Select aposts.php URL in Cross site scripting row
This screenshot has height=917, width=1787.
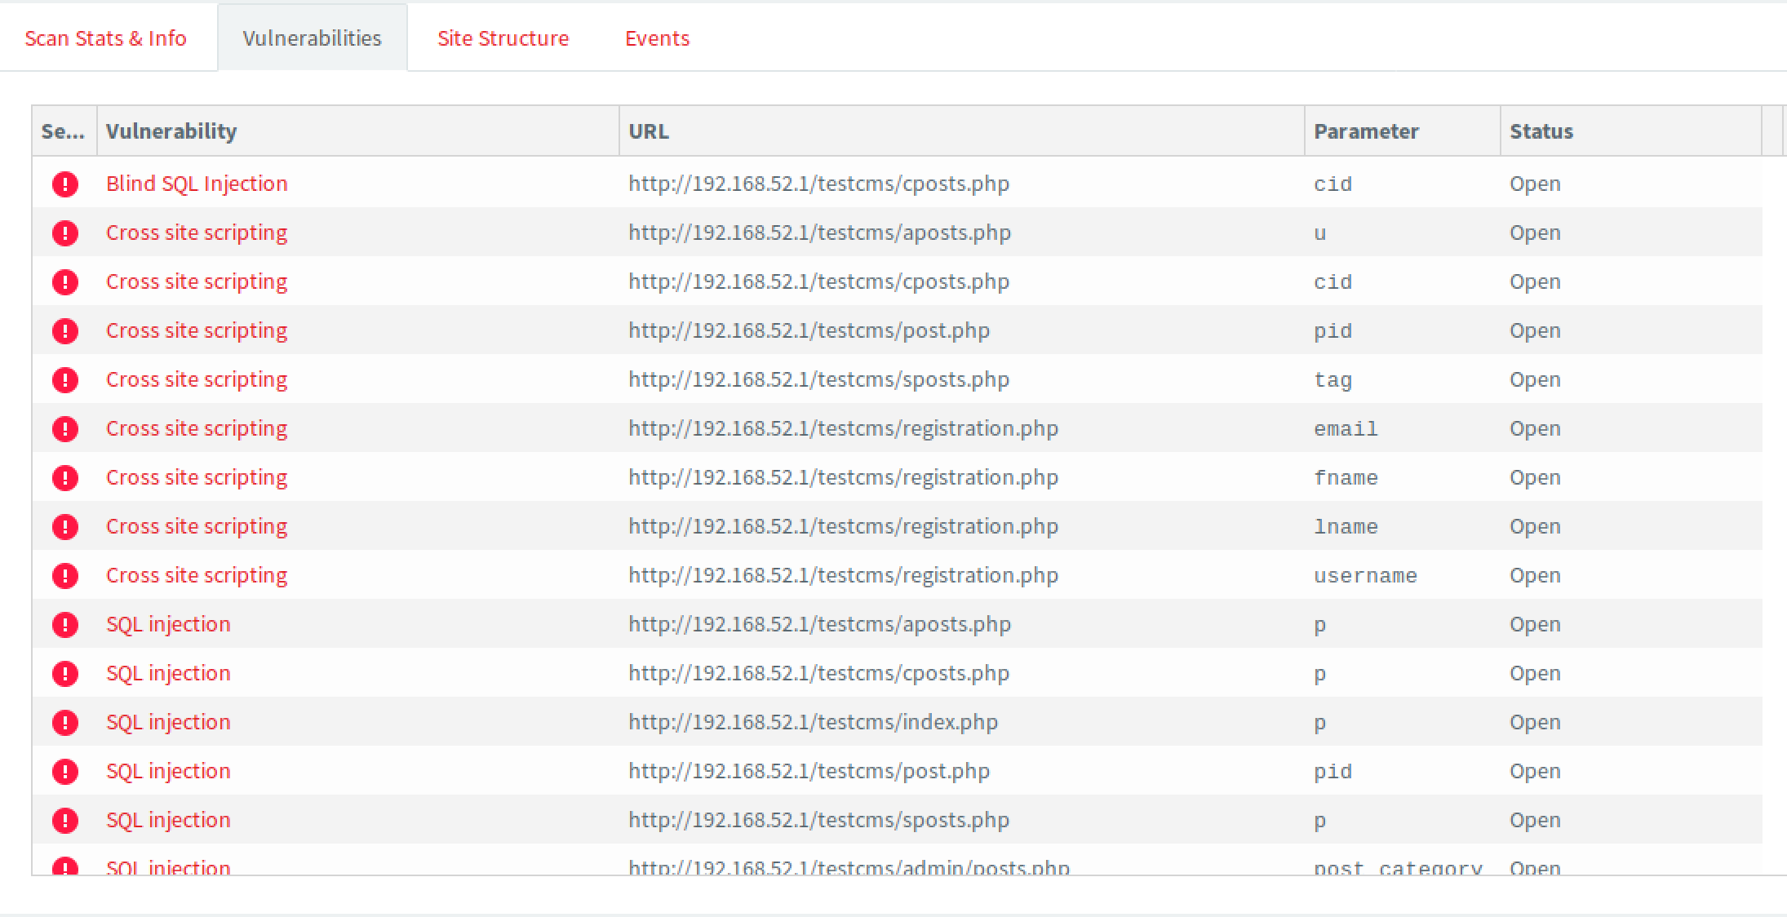(x=819, y=233)
